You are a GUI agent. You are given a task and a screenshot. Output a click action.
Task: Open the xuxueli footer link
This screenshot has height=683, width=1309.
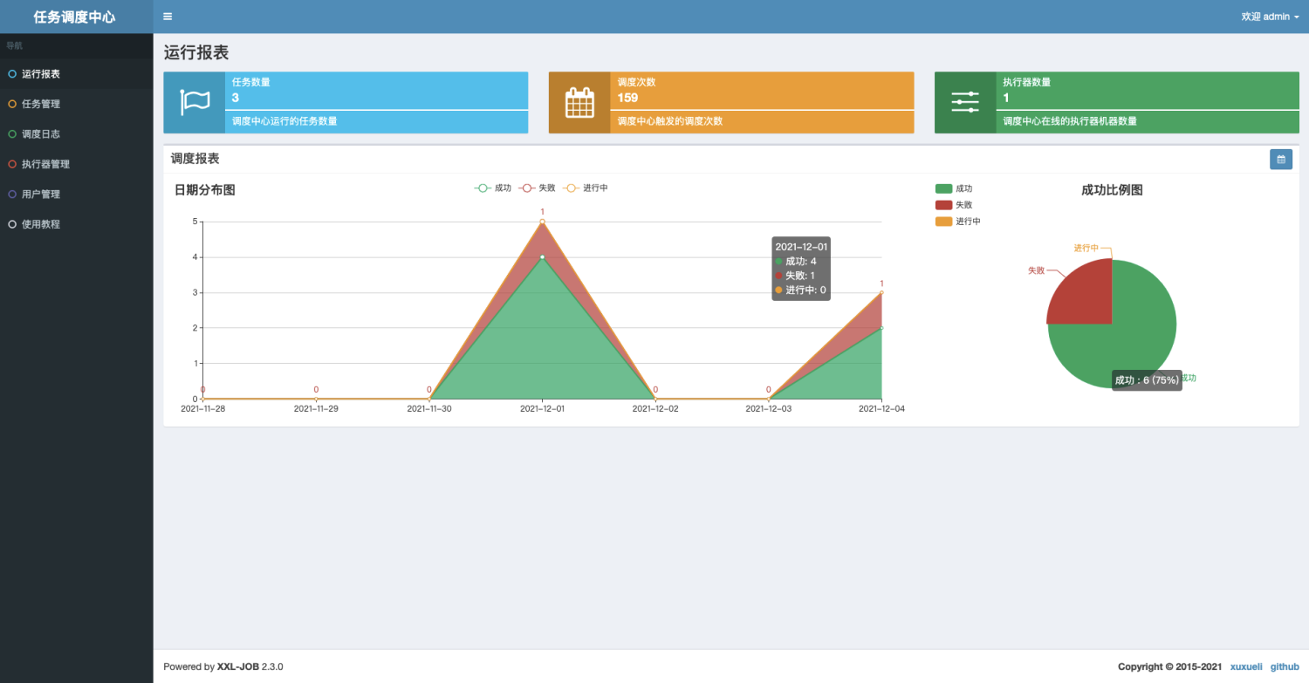1246,666
